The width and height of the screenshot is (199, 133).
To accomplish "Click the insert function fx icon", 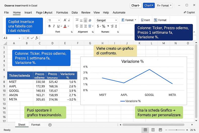I will [x=37, y=38].
